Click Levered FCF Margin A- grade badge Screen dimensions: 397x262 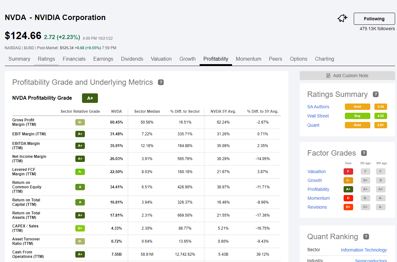click(x=80, y=172)
